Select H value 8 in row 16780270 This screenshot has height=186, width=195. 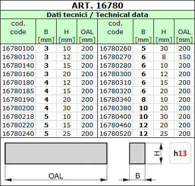[164, 57]
